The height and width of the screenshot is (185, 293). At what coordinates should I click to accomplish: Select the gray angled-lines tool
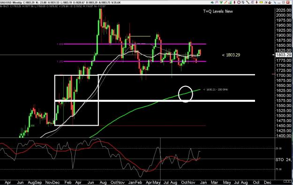(x=253, y=2)
